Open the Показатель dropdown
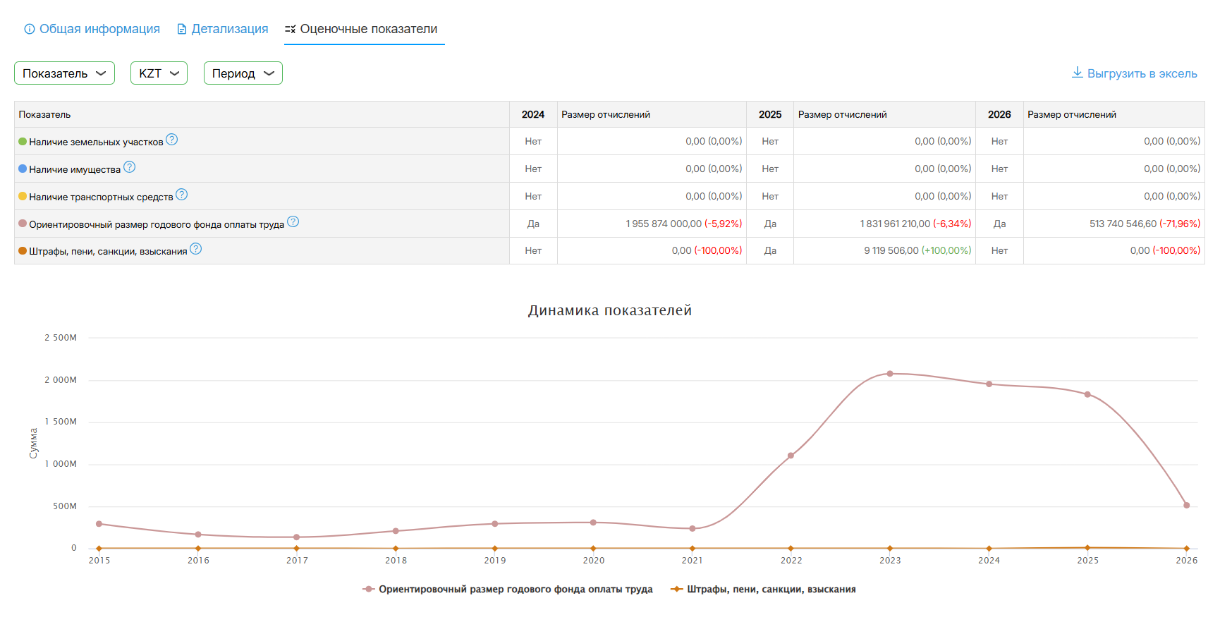 pyautogui.click(x=64, y=73)
